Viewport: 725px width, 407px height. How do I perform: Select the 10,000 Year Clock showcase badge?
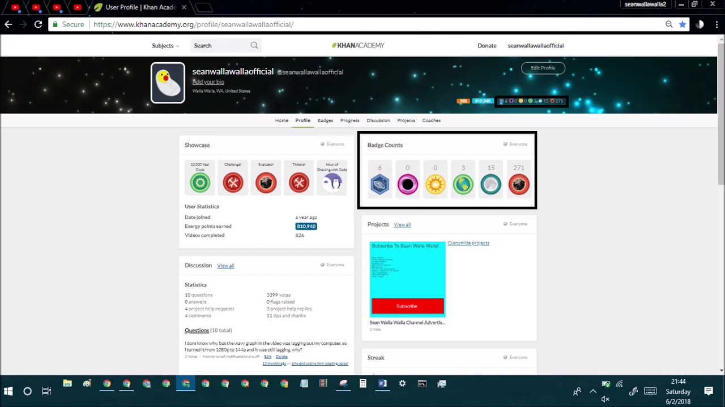[200, 178]
